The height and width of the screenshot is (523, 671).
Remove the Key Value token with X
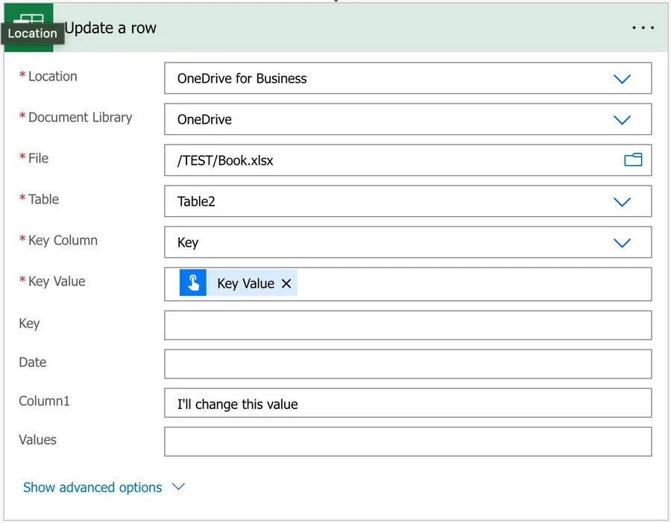point(286,284)
